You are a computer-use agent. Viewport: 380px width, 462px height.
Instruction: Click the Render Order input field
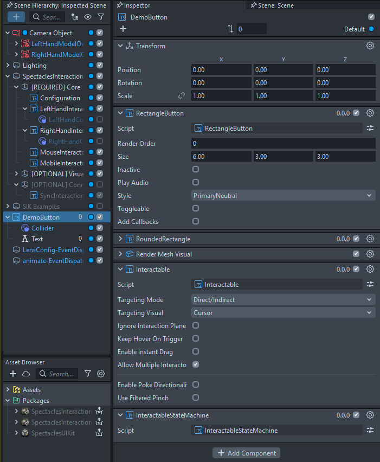pyautogui.click(x=283, y=144)
